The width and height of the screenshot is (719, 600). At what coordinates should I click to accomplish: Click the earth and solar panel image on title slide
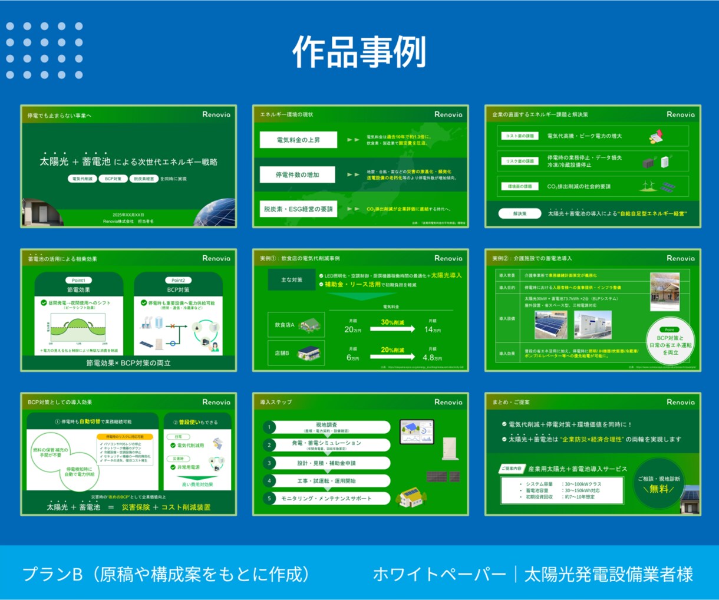[214, 213]
